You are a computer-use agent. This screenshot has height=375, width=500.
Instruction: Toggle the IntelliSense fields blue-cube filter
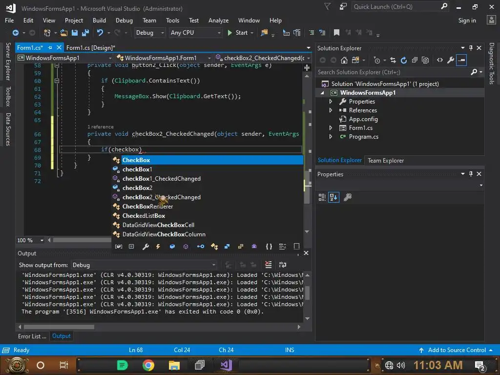pos(172,247)
